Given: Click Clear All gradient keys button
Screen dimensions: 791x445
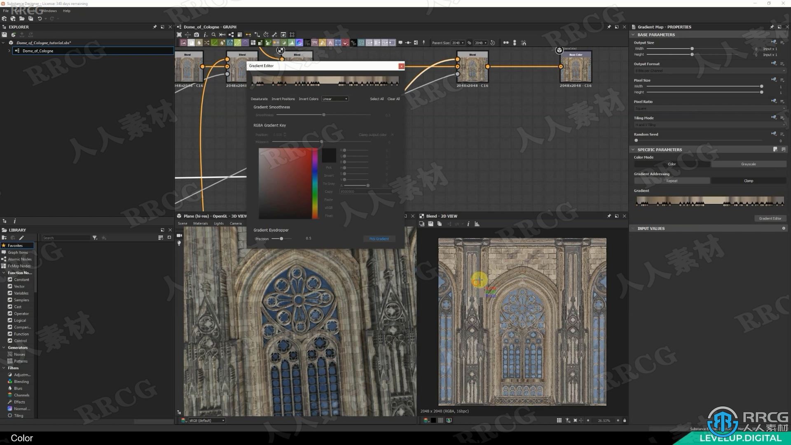Looking at the screenshot, I should click(393, 98).
